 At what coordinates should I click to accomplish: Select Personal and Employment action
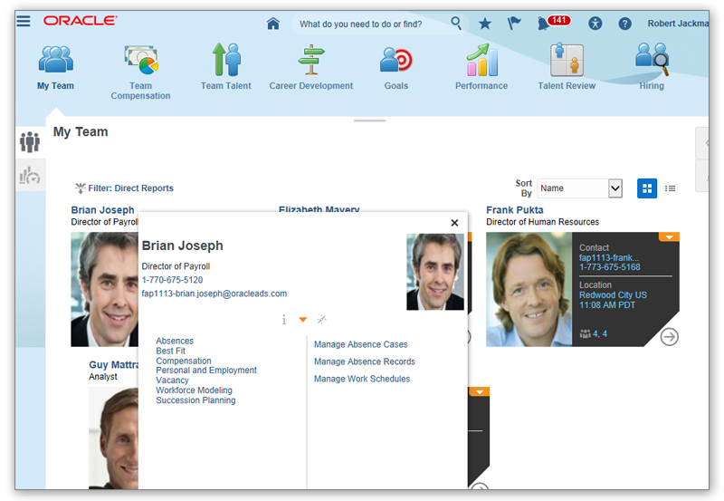click(x=206, y=371)
